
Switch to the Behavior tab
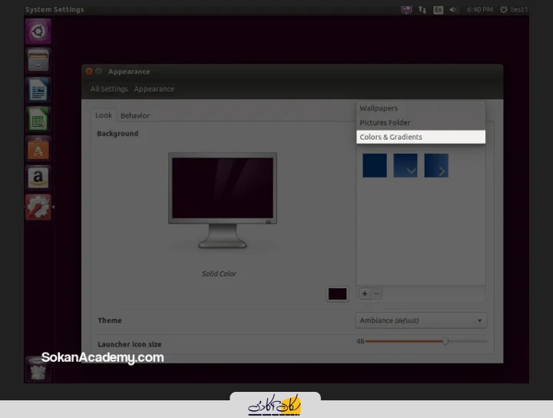(x=135, y=116)
